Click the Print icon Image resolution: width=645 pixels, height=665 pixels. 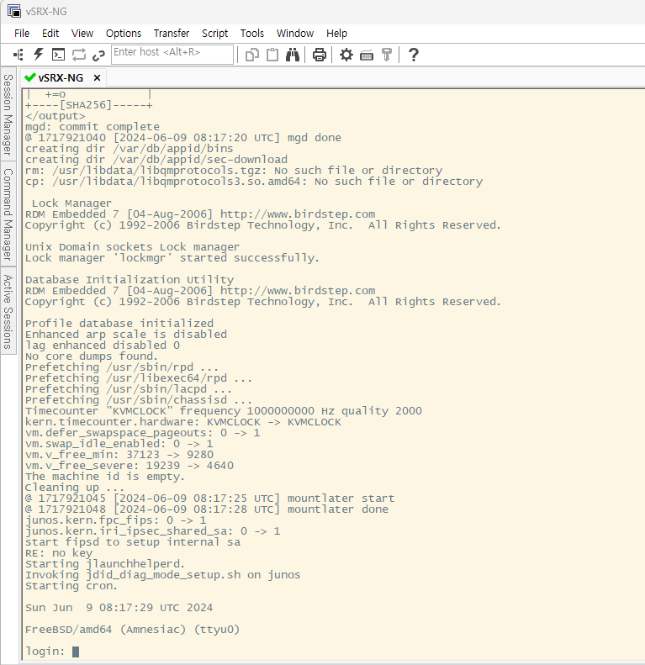(319, 55)
